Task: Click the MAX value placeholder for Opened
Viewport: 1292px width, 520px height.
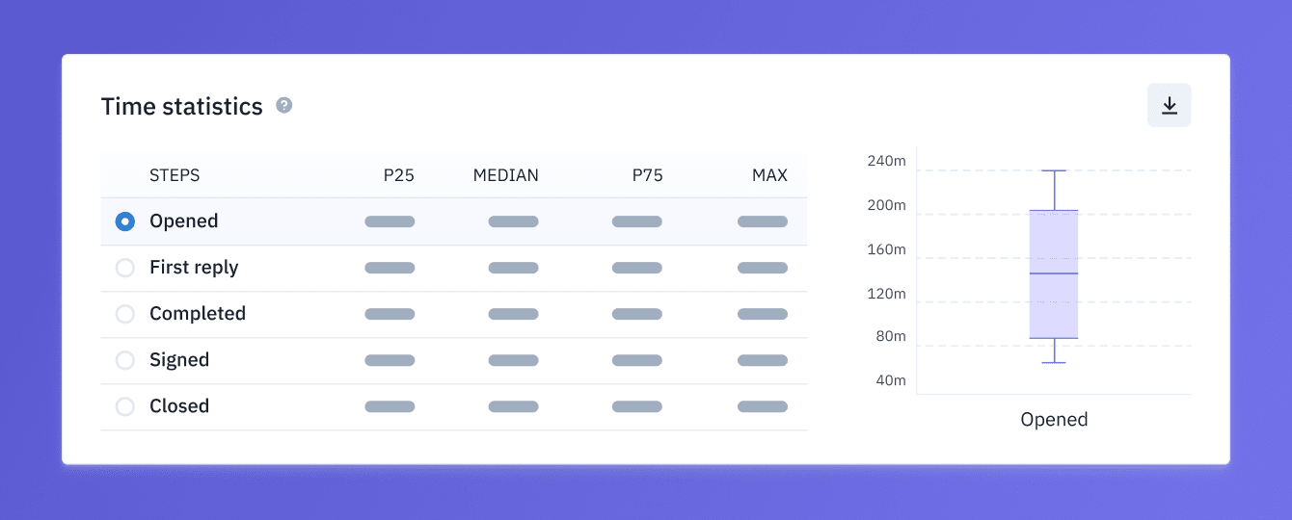Action: 763,221
